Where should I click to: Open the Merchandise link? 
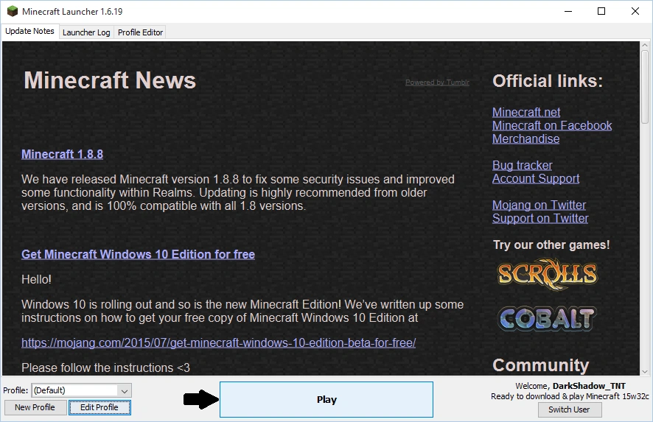(525, 139)
